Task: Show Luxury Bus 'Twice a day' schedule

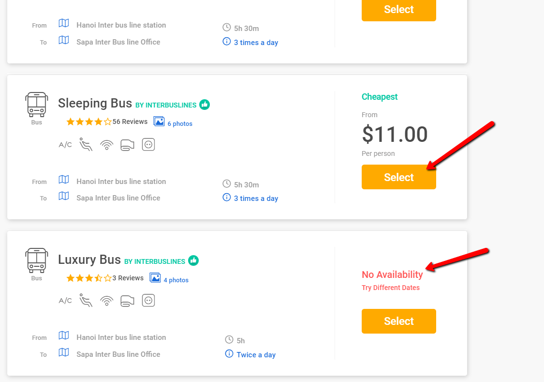Action: click(x=256, y=355)
